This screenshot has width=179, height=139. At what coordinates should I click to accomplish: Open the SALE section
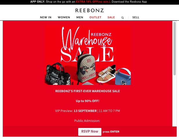111,17
